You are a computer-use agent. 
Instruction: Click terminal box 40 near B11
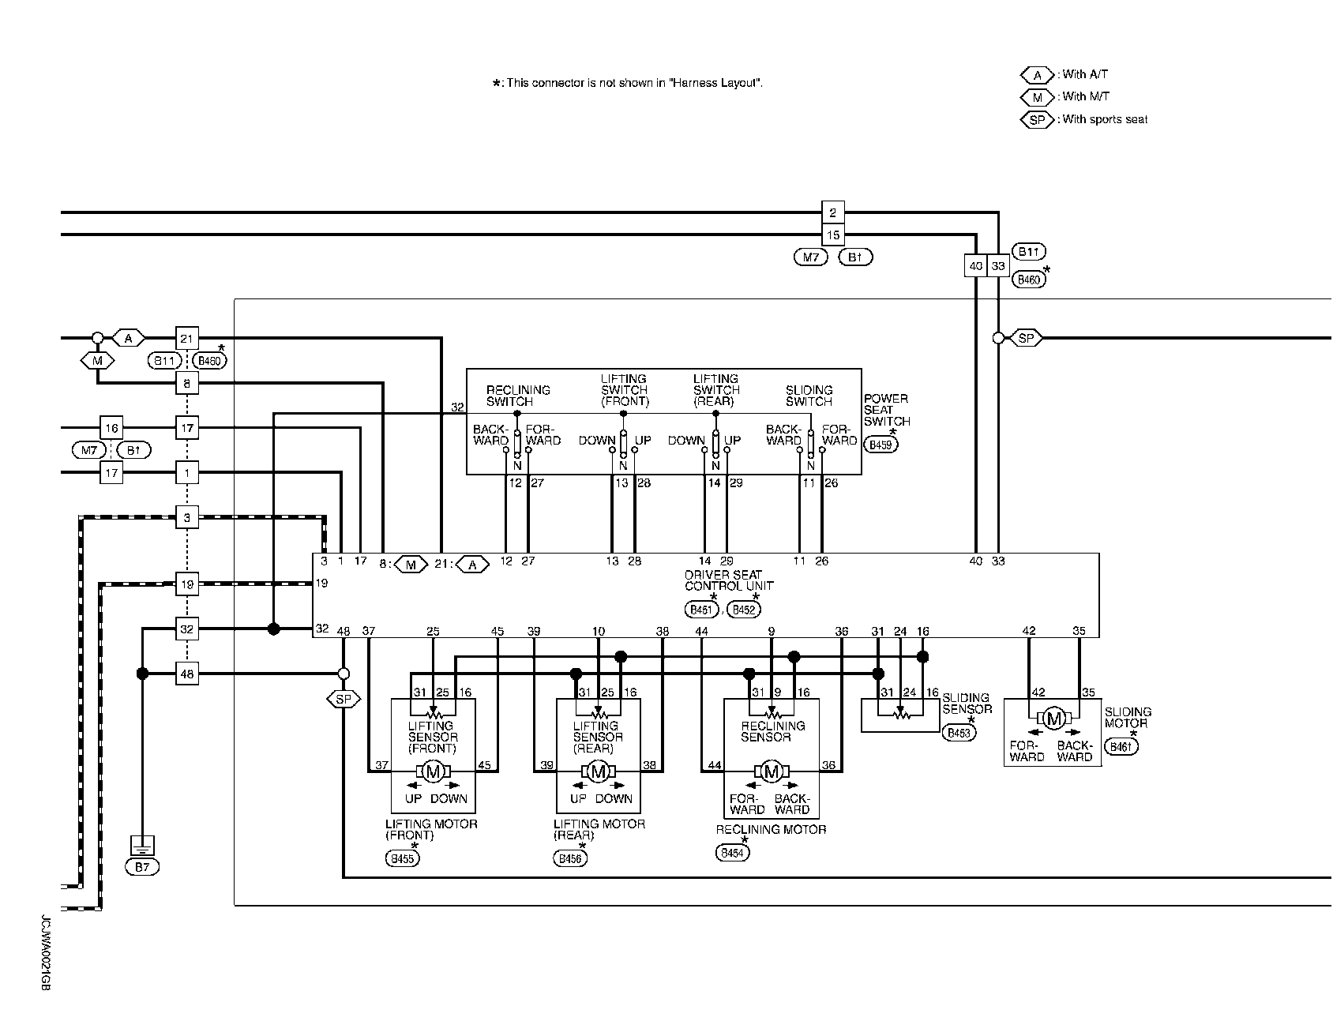976,266
